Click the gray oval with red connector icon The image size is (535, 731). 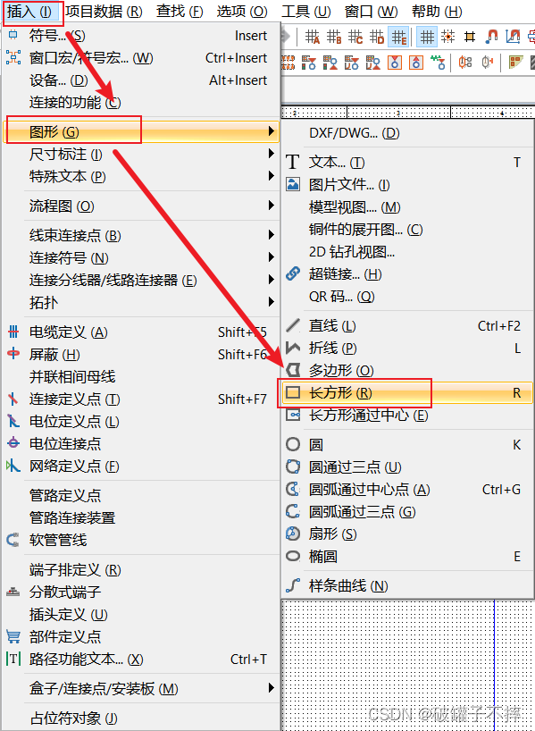pos(487,63)
